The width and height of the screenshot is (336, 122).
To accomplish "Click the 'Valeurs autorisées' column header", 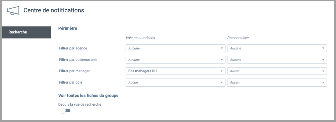I will (x=140, y=38).
